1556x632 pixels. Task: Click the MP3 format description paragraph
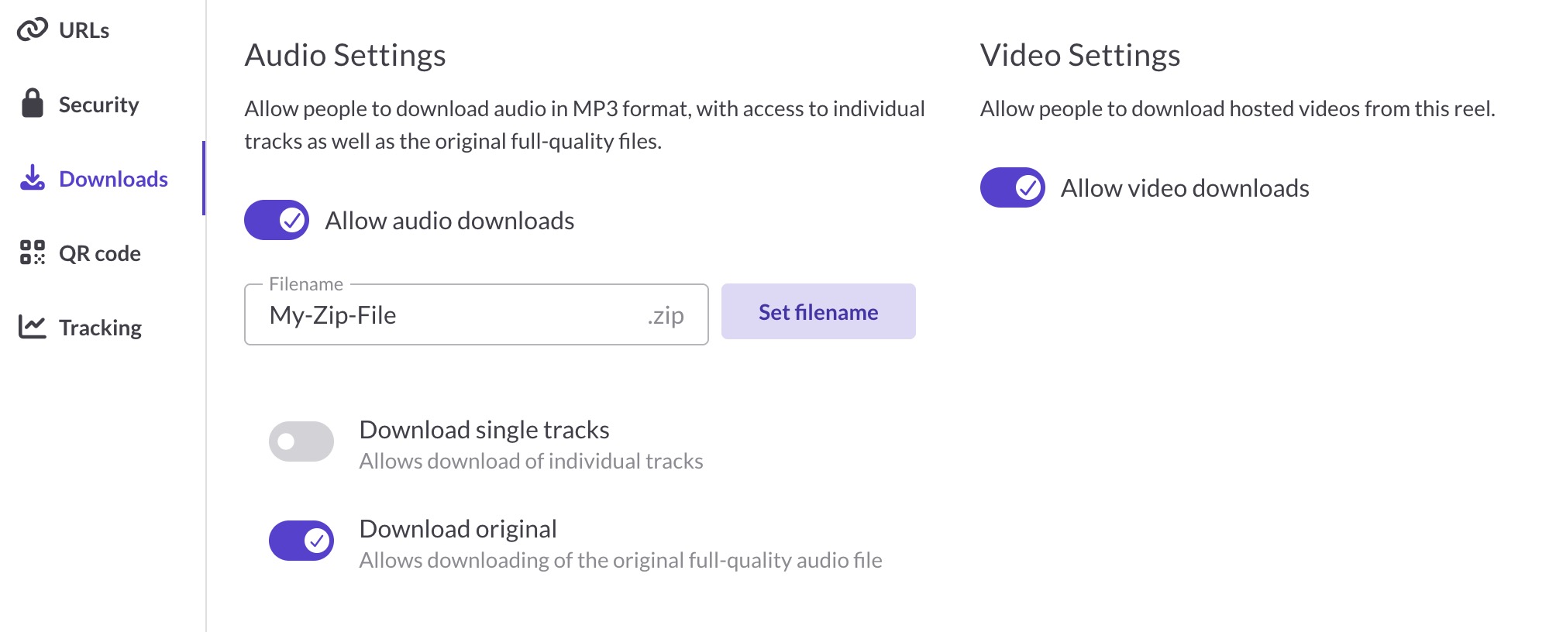tap(585, 125)
